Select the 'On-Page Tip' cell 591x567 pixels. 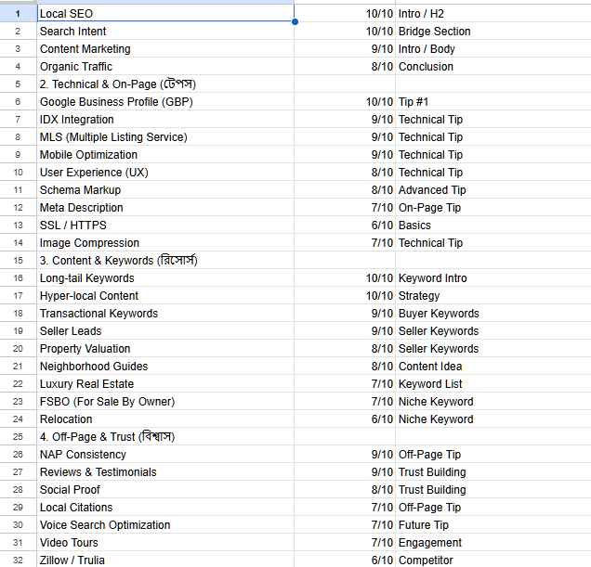pos(493,208)
